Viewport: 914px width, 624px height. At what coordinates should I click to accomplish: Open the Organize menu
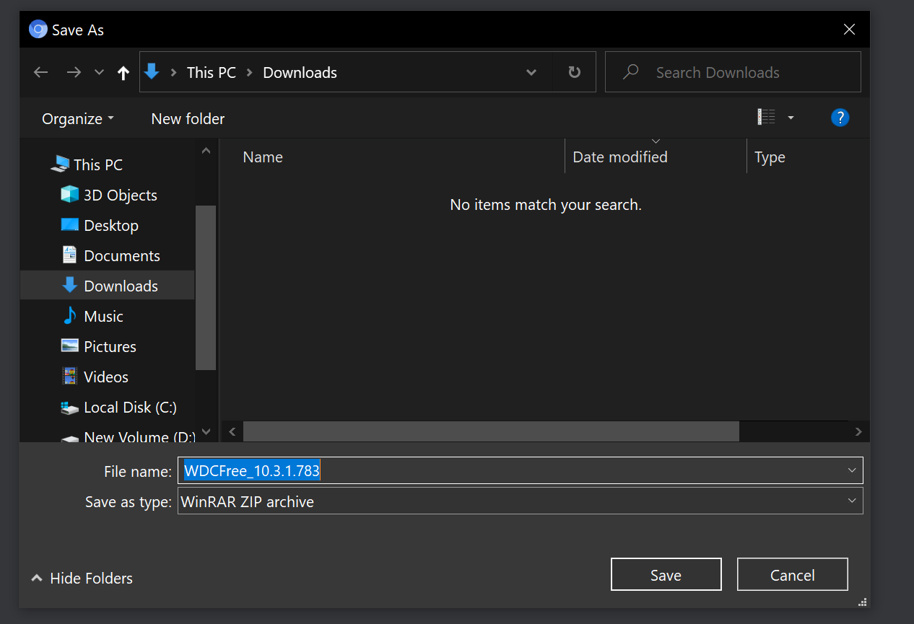pyautogui.click(x=77, y=118)
